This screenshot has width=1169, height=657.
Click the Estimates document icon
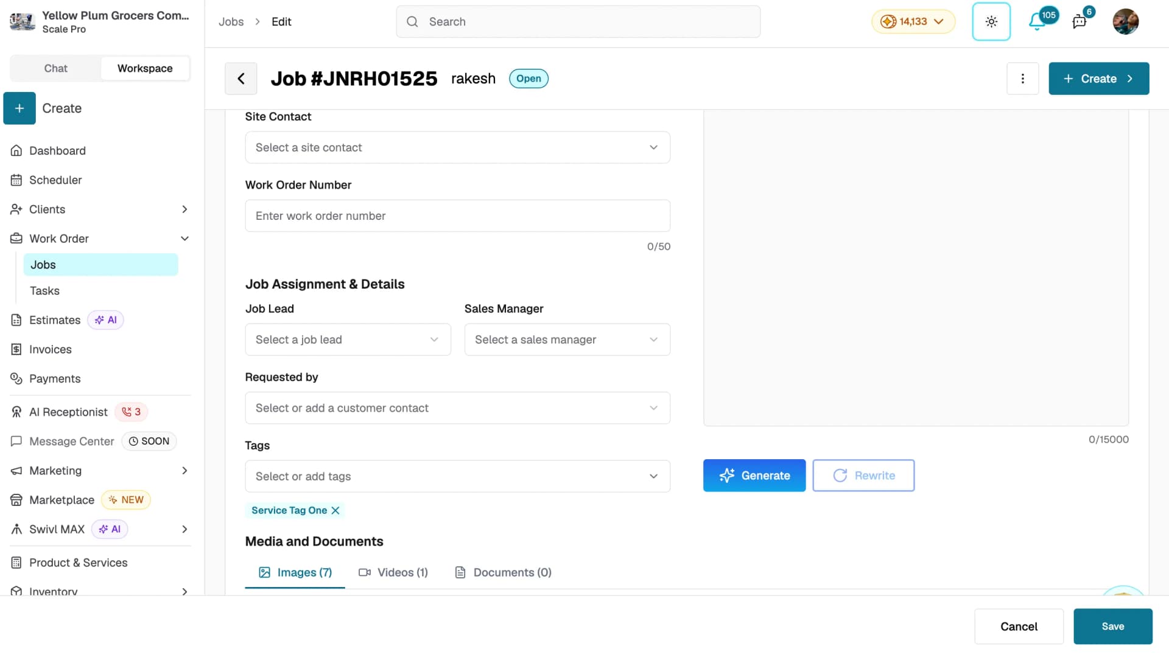(16, 320)
